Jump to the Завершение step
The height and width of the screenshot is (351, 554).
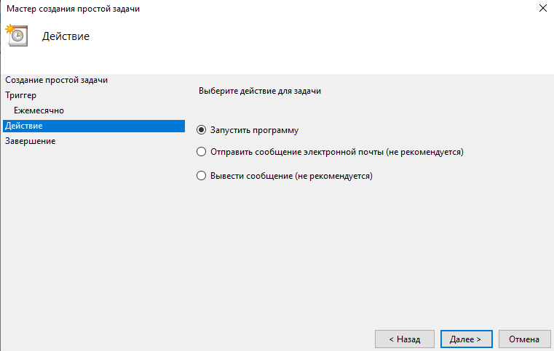(x=31, y=141)
